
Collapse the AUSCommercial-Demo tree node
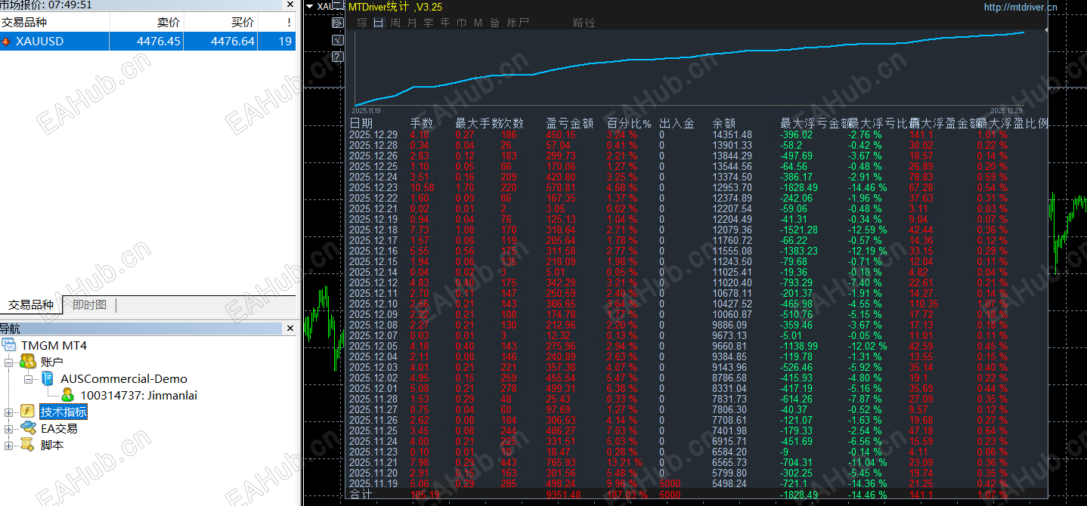(28, 379)
